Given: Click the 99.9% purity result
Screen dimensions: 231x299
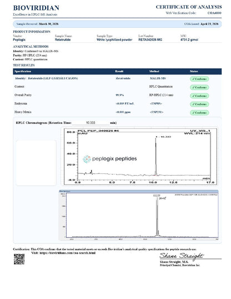Looking at the screenshot, I should (120, 95).
